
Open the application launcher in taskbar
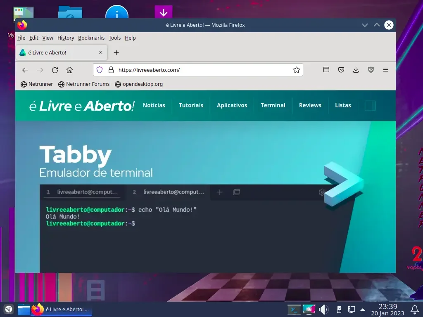tap(9, 309)
